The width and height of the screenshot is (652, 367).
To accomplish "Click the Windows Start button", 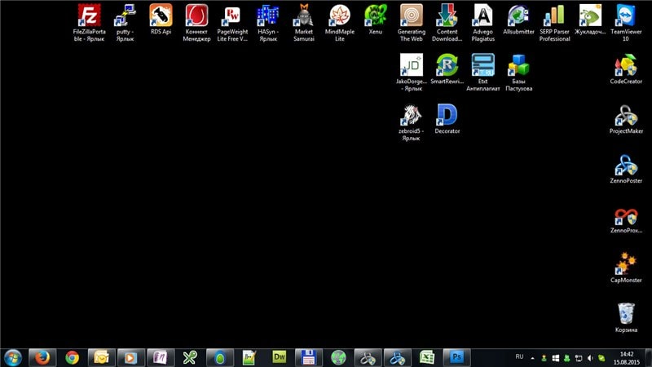I will [13, 357].
